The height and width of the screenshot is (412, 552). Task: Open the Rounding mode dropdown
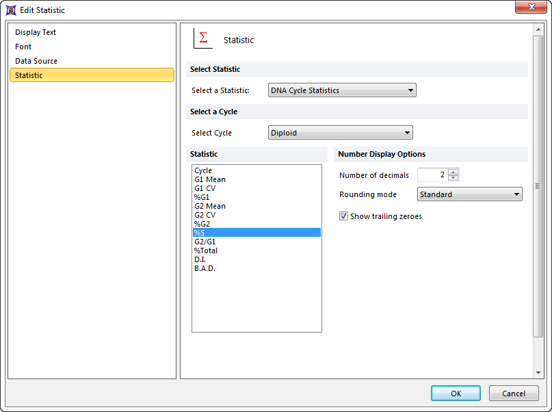[469, 194]
